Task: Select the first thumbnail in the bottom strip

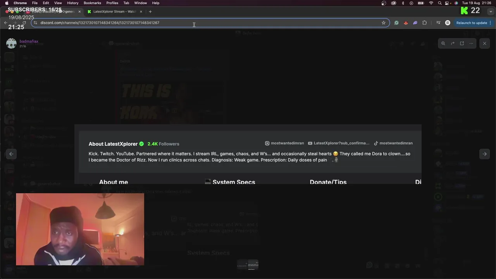Action: tap(242, 265)
